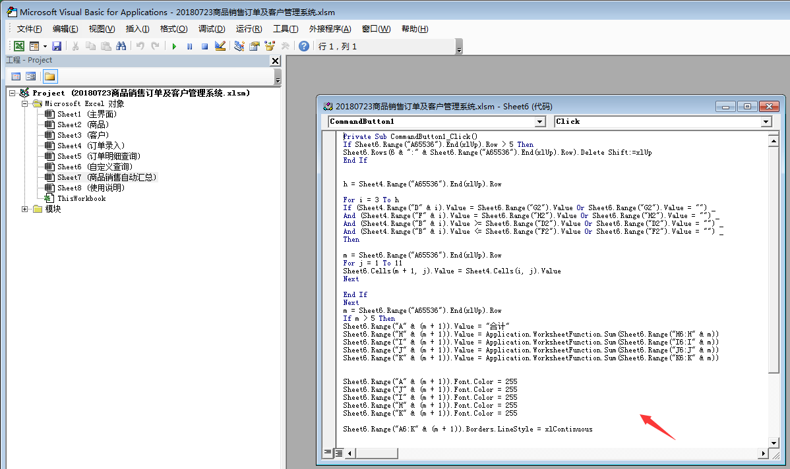The image size is (790, 469).
Task: Click the Insert UserForm toolbar icon
Action: (34, 46)
